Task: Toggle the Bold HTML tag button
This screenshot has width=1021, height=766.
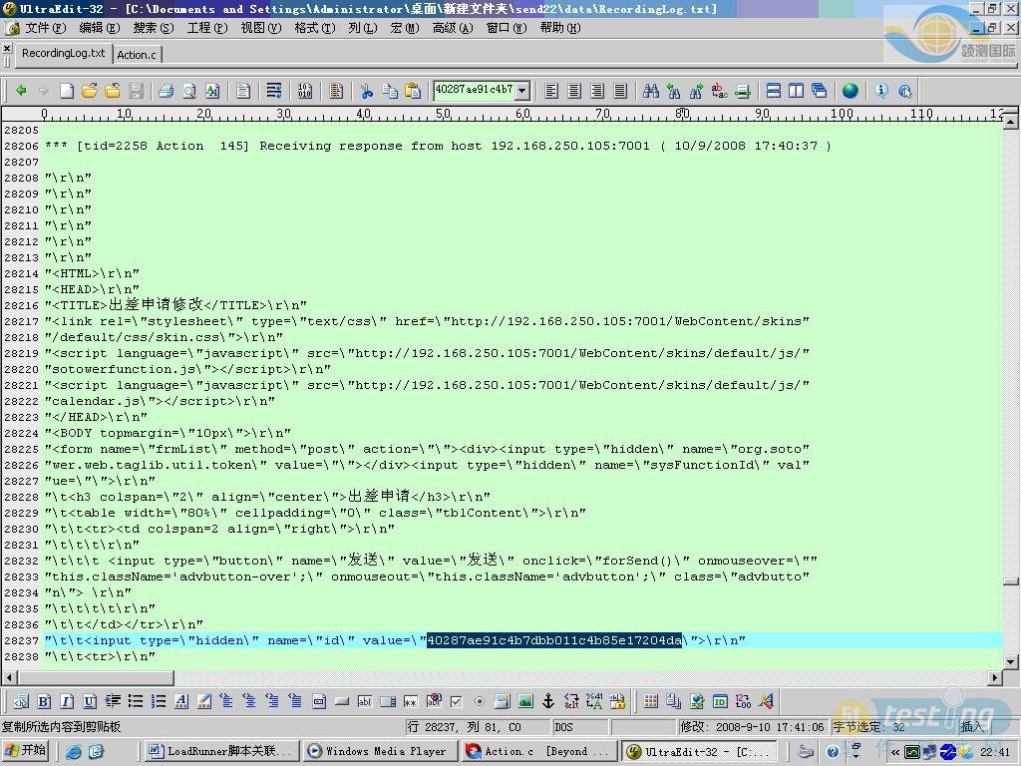Action: [x=43, y=701]
